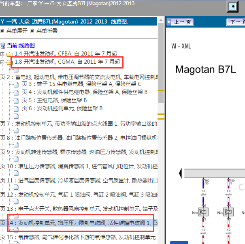245x244 pixels.
Task: Open 页 10 : 增压压力传感器
Action: click(x=79, y=166)
